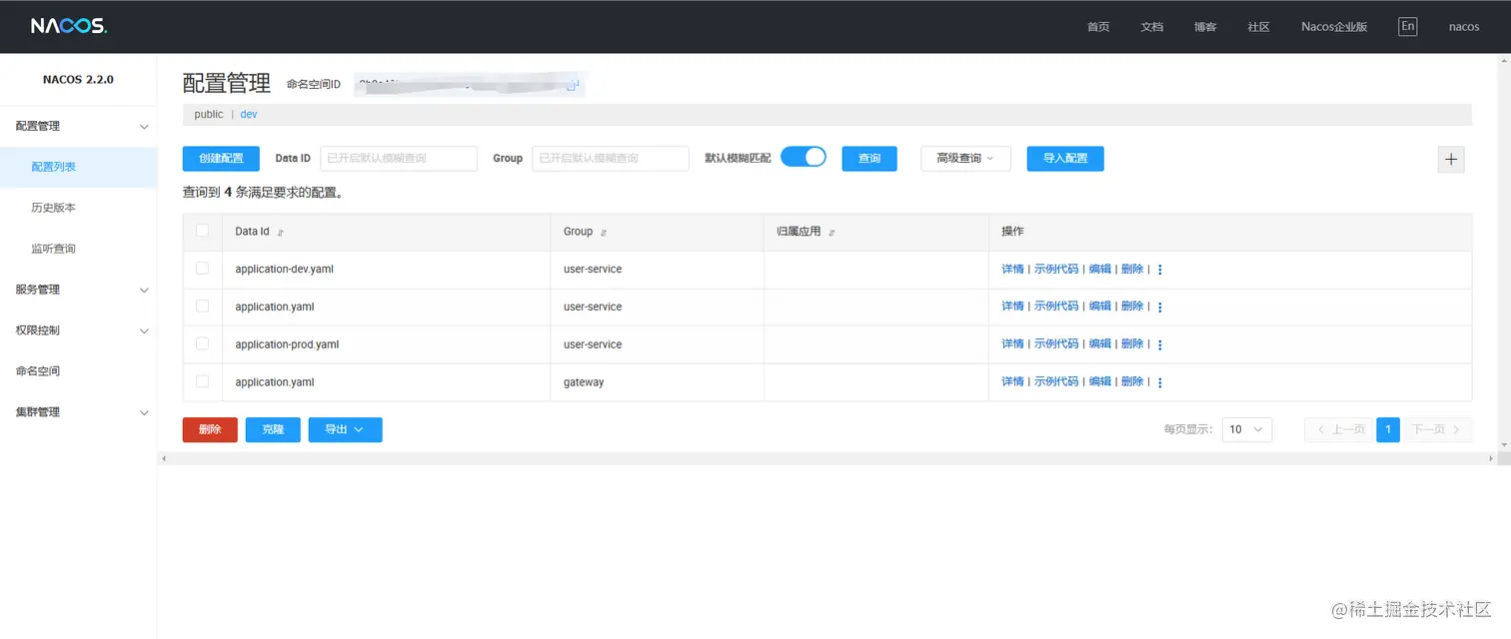The image size is (1511, 639).
Task: Click 删除 link for gateway row
Action: click(1132, 381)
